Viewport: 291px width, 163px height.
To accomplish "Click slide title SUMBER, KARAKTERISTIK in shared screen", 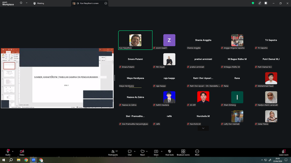I will [x=66, y=77].
